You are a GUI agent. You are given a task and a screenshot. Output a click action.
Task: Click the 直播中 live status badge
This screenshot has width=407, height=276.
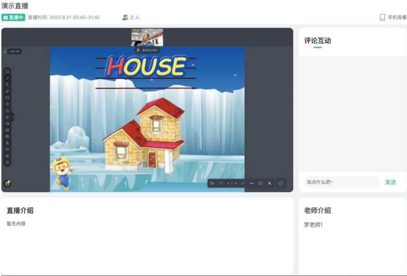pyautogui.click(x=13, y=18)
